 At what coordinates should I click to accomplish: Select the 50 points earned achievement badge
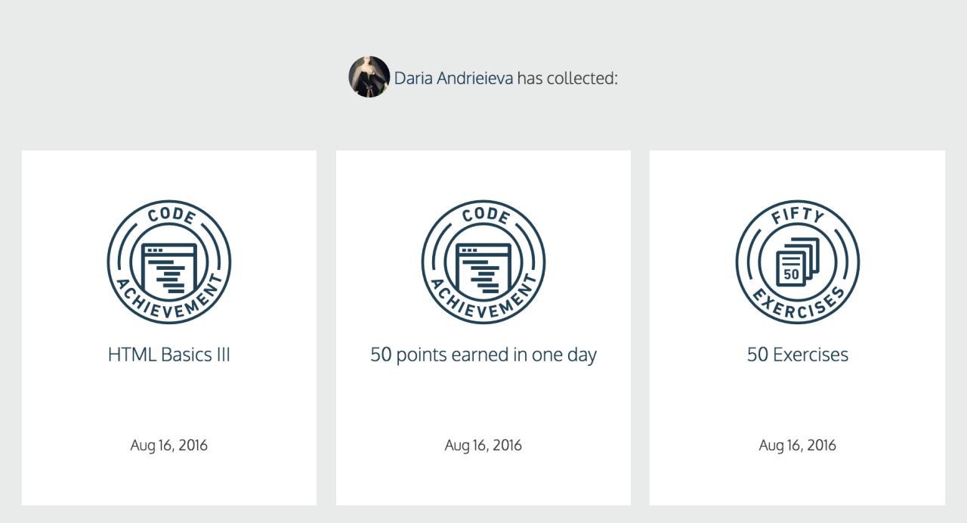click(483, 262)
